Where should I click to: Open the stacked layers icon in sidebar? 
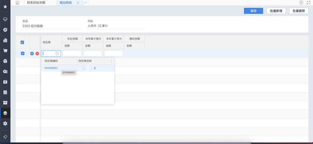(5, 113)
